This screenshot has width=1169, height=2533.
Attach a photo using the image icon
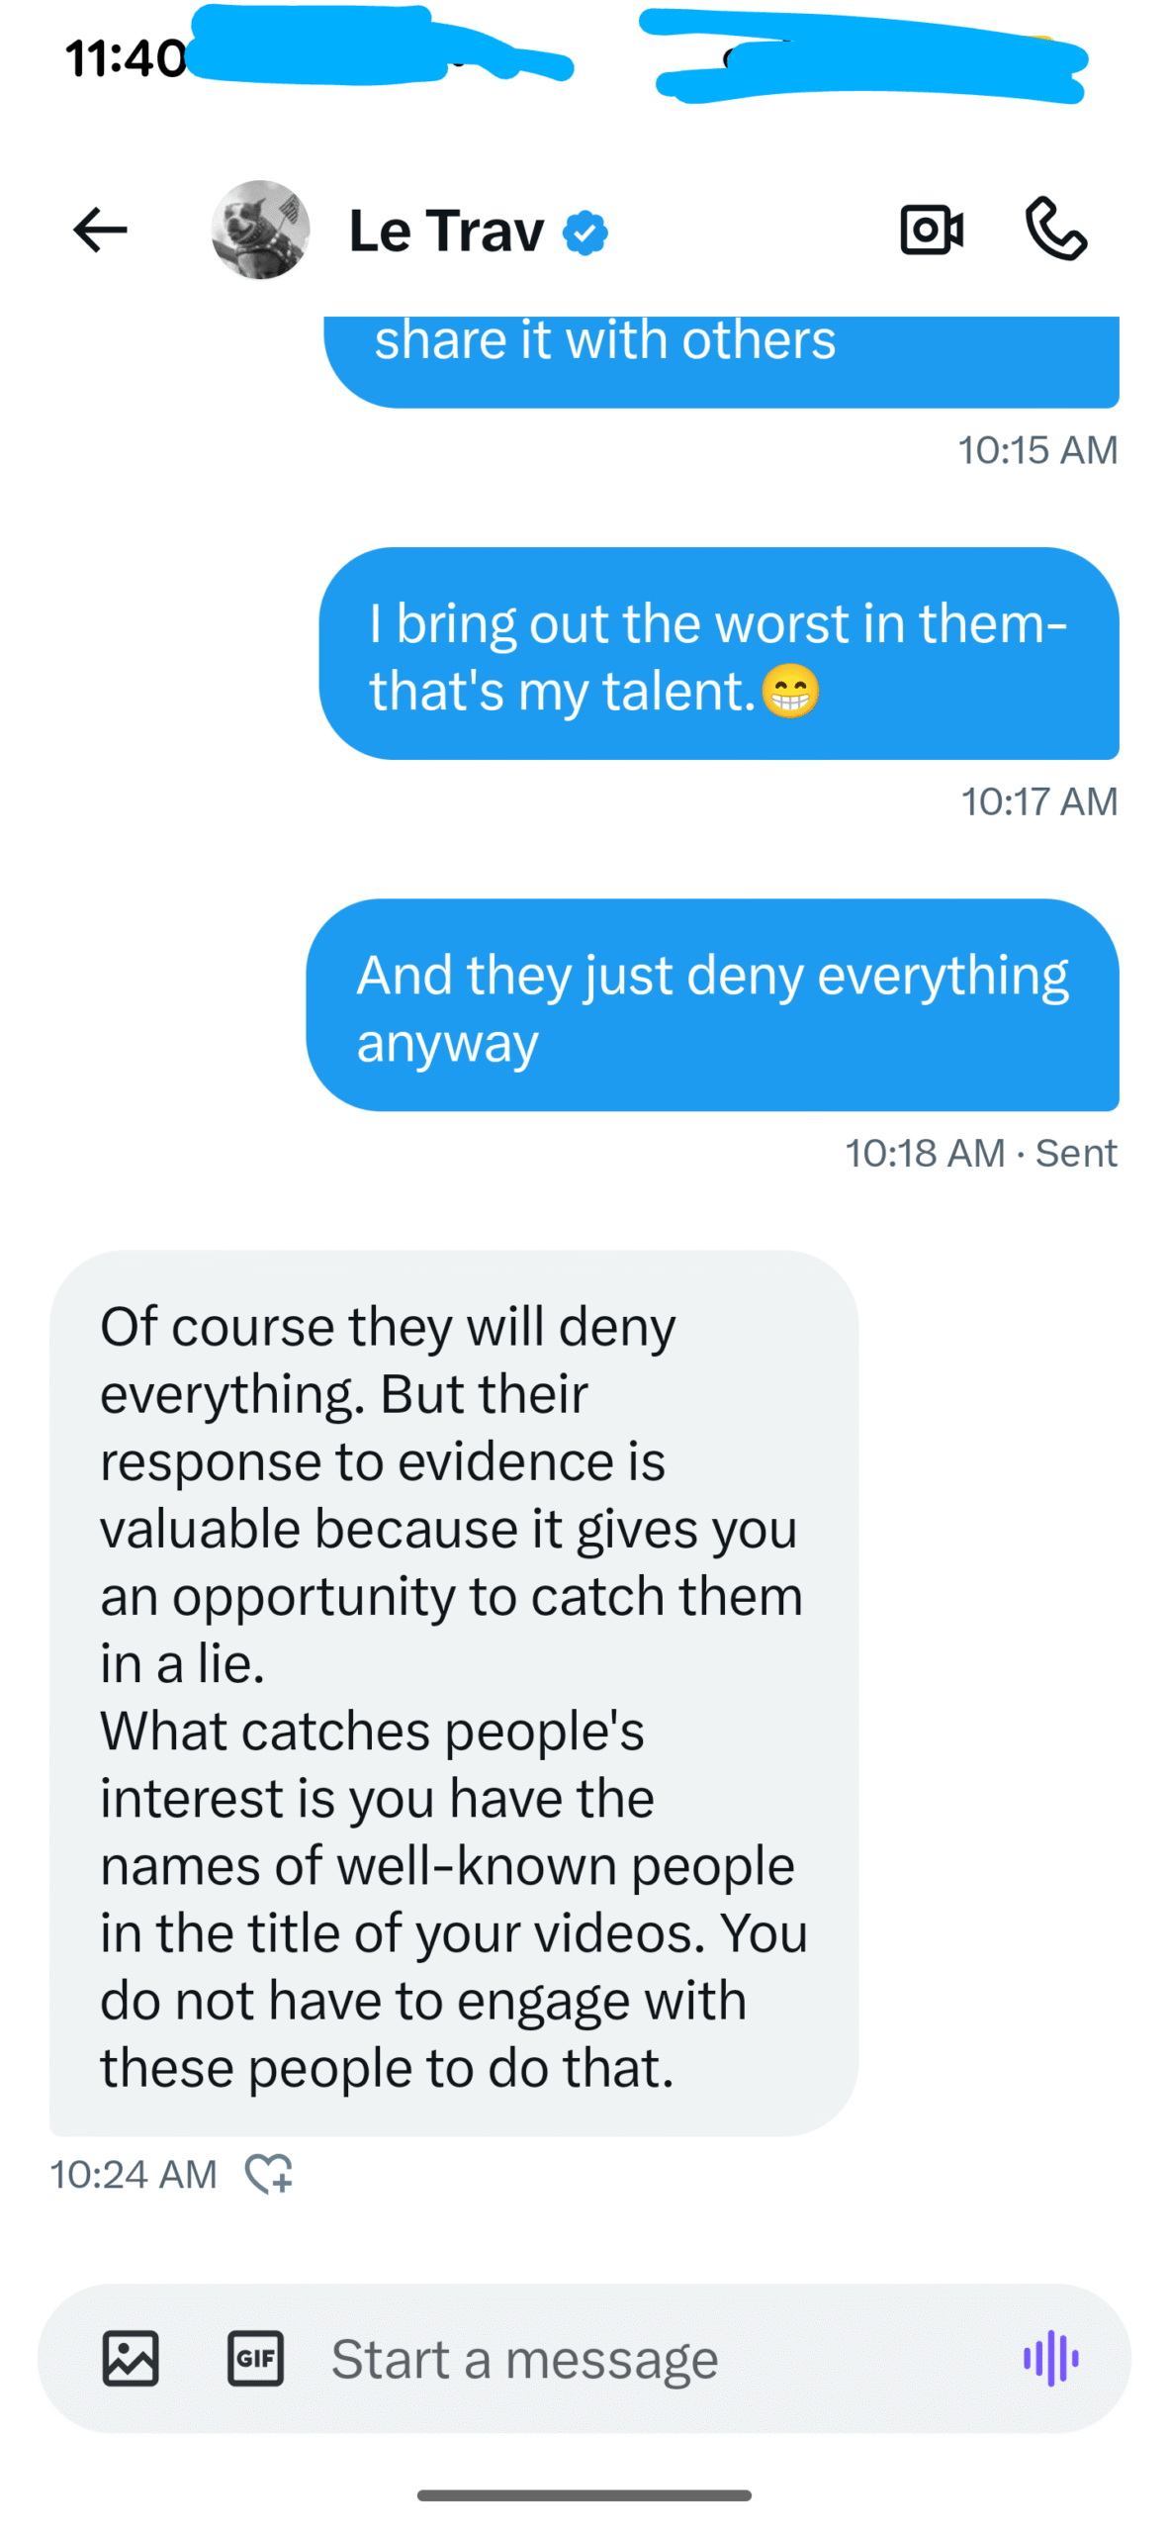coord(131,2359)
